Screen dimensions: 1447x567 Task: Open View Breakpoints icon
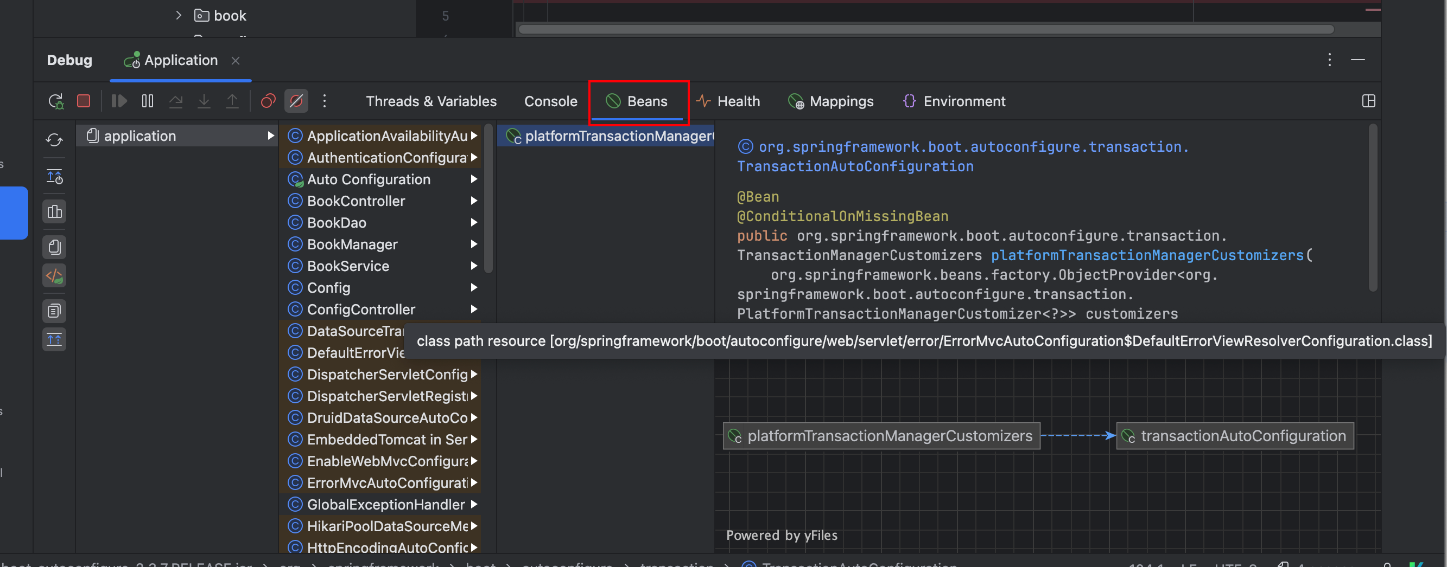click(268, 101)
